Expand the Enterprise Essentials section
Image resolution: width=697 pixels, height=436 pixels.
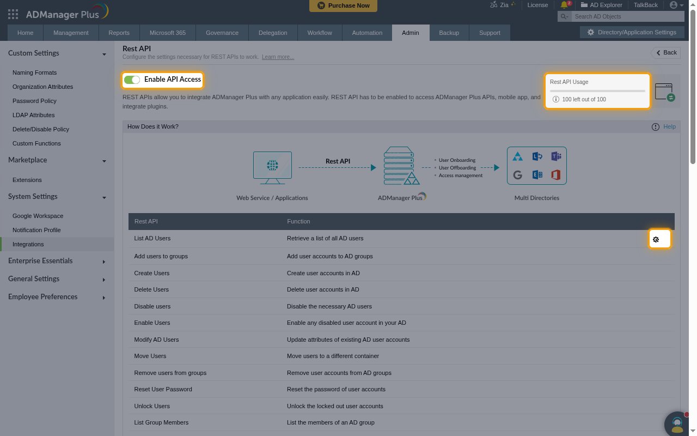tap(104, 262)
